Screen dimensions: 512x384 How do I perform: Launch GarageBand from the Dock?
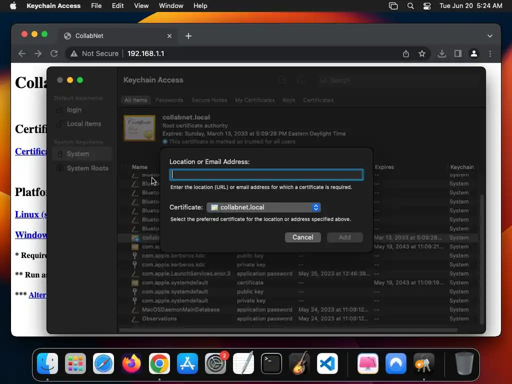pos(299,363)
